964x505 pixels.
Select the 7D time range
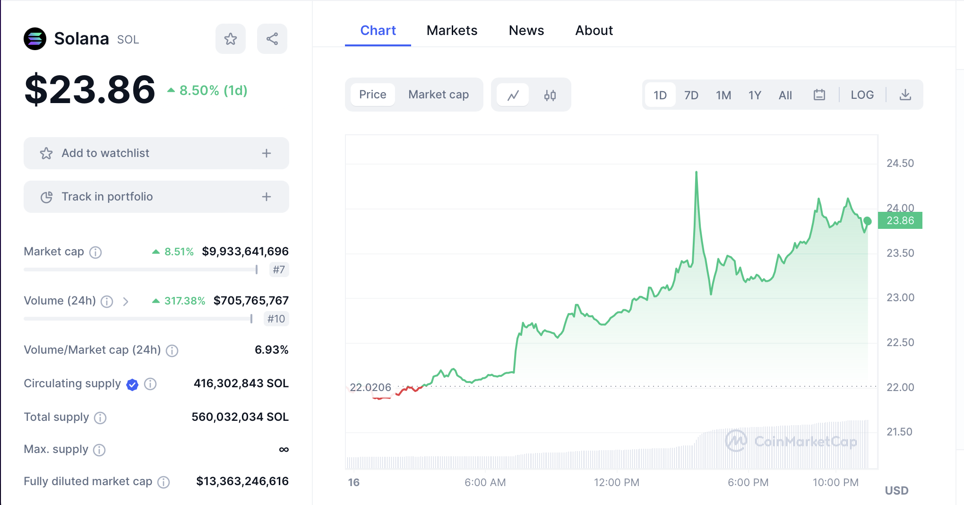(x=691, y=95)
